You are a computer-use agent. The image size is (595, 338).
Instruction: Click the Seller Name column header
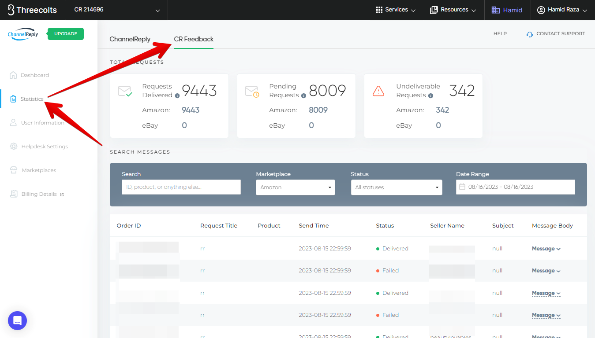point(447,226)
